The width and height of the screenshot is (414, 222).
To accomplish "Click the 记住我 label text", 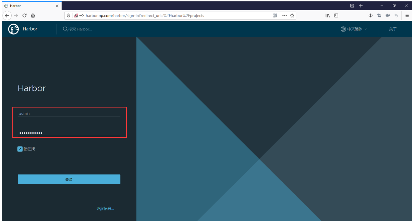I will click(29, 149).
